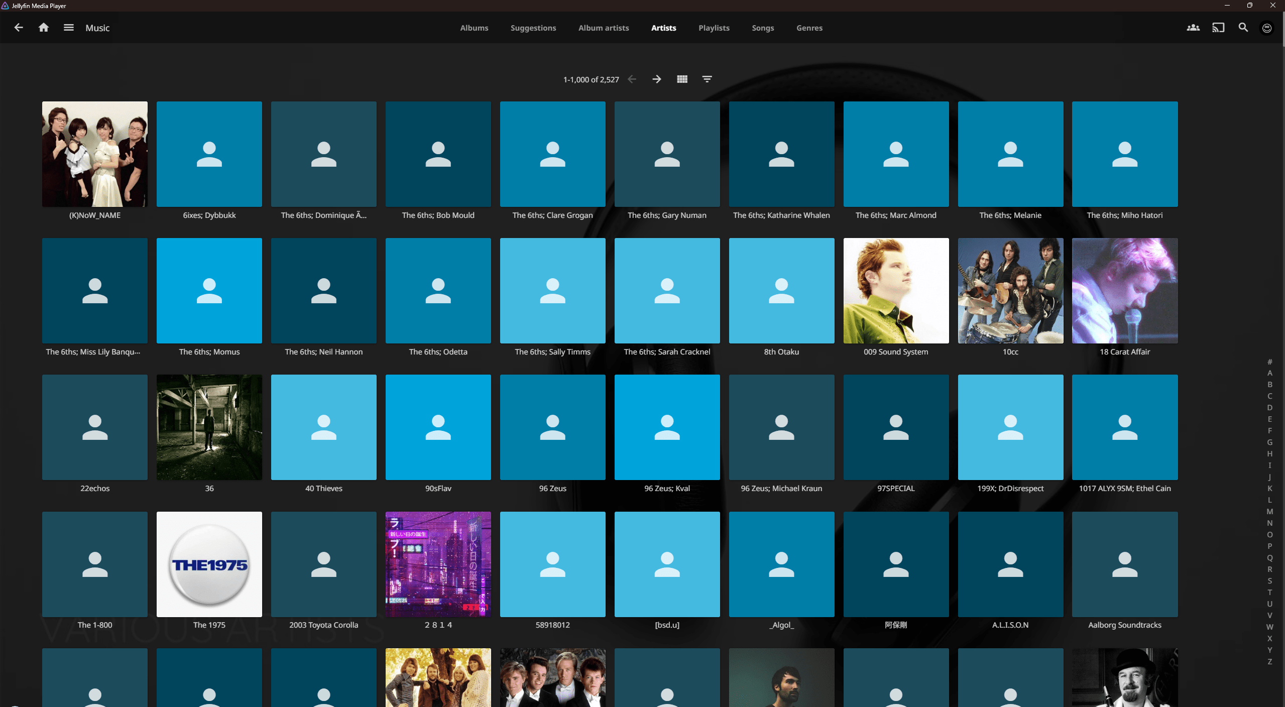This screenshot has width=1285, height=707.
Task: Click the back arrow icon
Action: coord(19,28)
